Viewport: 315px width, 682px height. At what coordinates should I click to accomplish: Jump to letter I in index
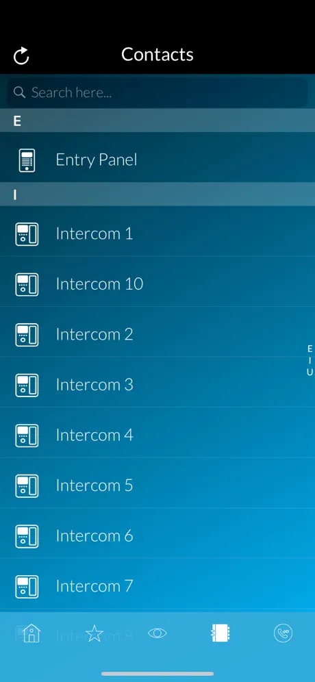click(310, 360)
